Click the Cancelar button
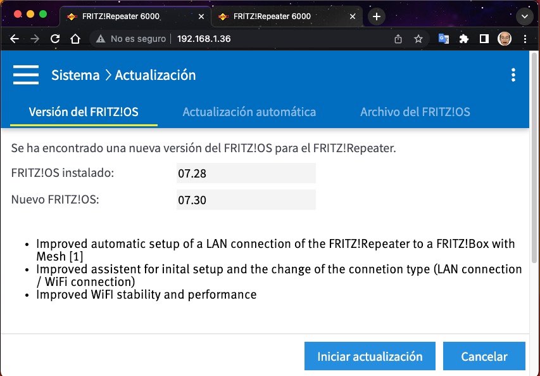The image size is (540, 376). (x=484, y=356)
